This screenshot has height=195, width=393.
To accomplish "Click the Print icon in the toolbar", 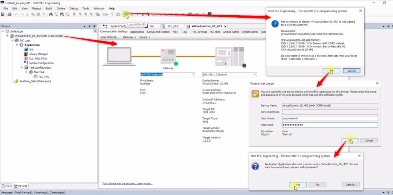I will coord(9,14).
